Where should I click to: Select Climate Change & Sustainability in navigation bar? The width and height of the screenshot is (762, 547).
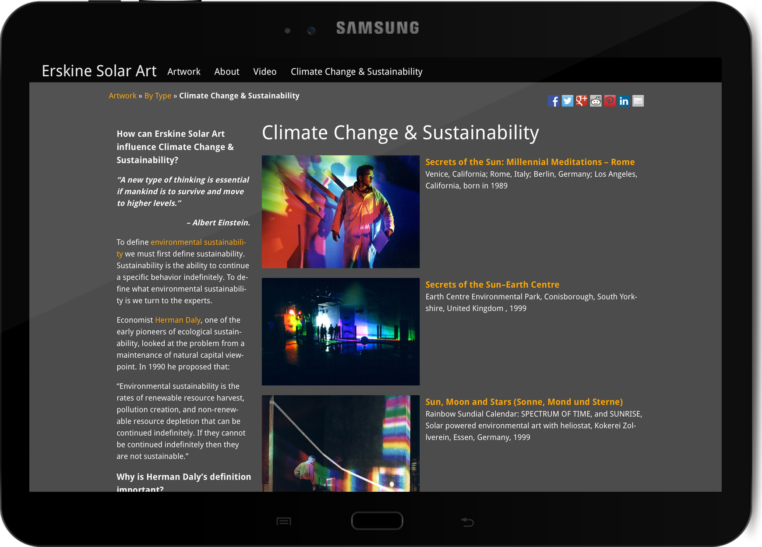tap(356, 71)
